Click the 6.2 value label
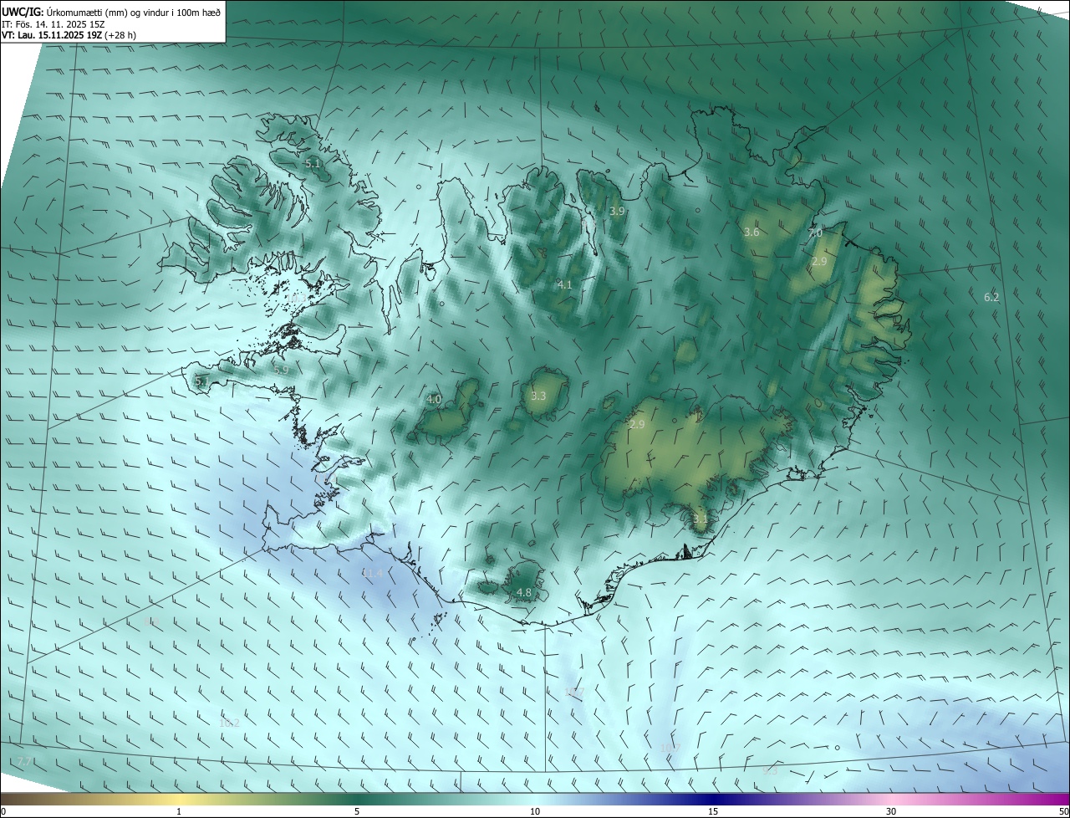Viewport: 1070px width, 818px height. (991, 297)
